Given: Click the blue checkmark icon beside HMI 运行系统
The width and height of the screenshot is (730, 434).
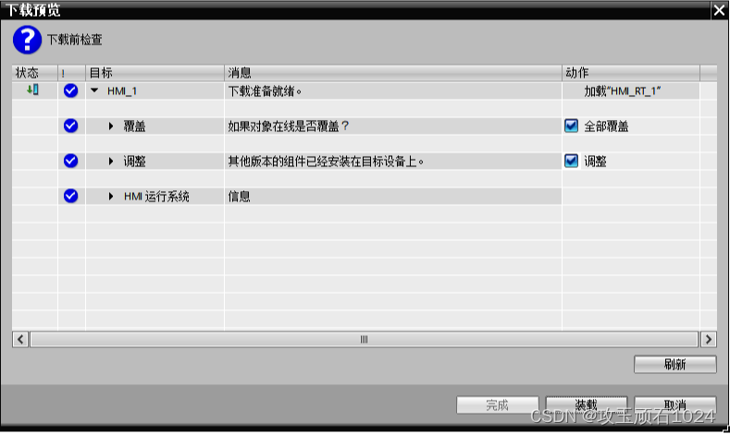Looking at the screenshot, I should tap(70, 196).
